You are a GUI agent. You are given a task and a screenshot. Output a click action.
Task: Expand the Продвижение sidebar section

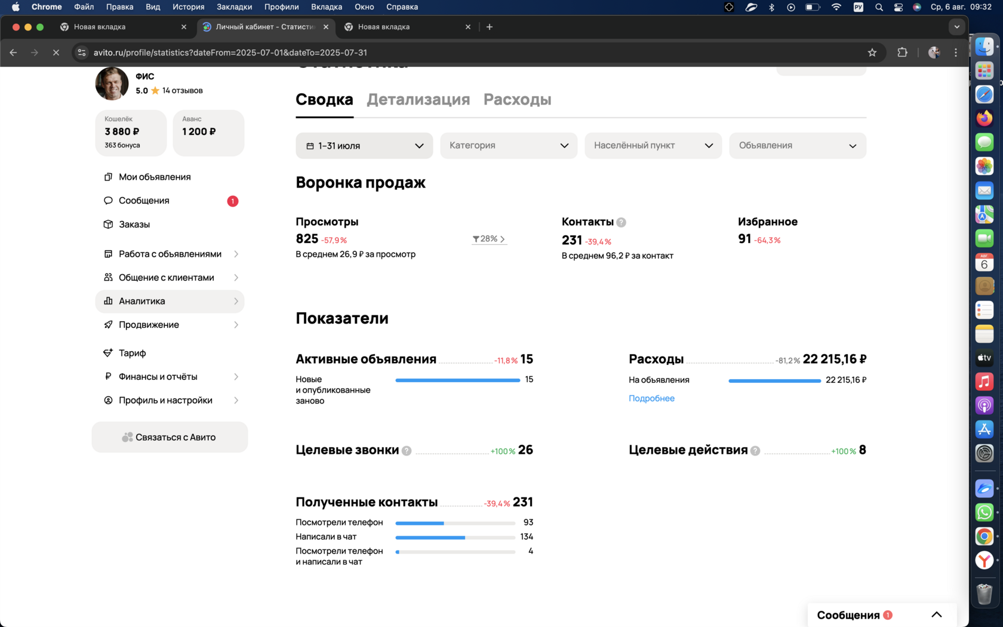pyautogui.click(x=170, y=325)
